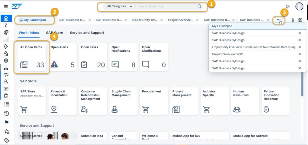Select Work: Inbox section tab
The image size is (308, 145).
coord(29,33)
